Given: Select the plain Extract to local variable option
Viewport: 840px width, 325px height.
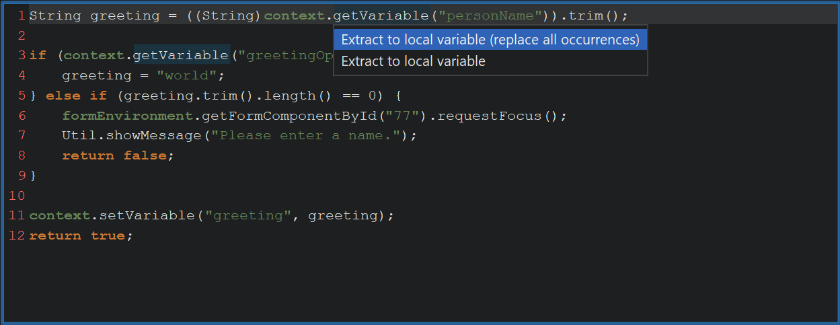Looking at the screenshot, I should (413, 61).
